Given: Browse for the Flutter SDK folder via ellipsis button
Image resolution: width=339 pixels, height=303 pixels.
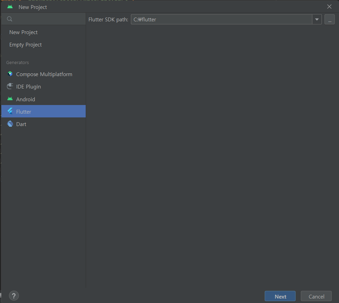Looking at the screenshot, I should (330, 20).
